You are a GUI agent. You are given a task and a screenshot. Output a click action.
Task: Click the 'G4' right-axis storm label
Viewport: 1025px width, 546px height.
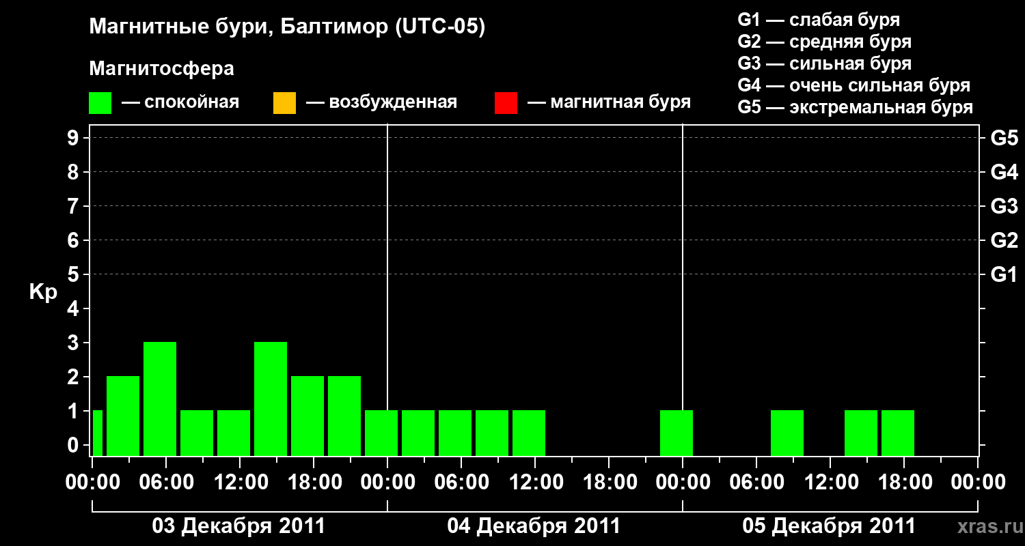(x=1004, y=172)
